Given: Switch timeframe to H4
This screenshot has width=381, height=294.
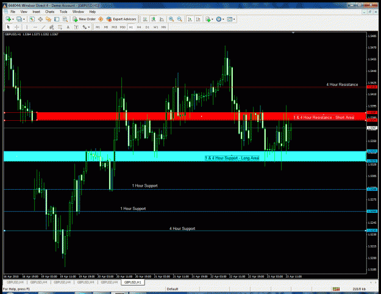Looking at the screenshot, I should pyautogui.click(x=139, y=27).
